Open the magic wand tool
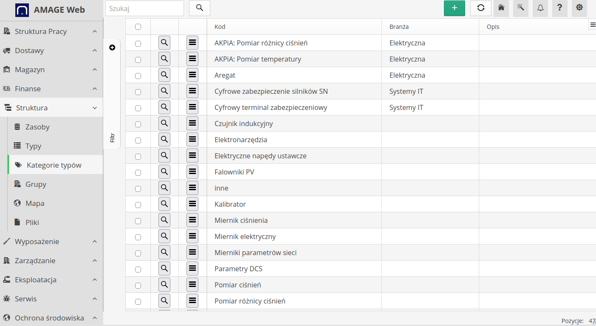The height and width of the screenshot is (326, 596). pyautogui.click(x=521, y=8)
